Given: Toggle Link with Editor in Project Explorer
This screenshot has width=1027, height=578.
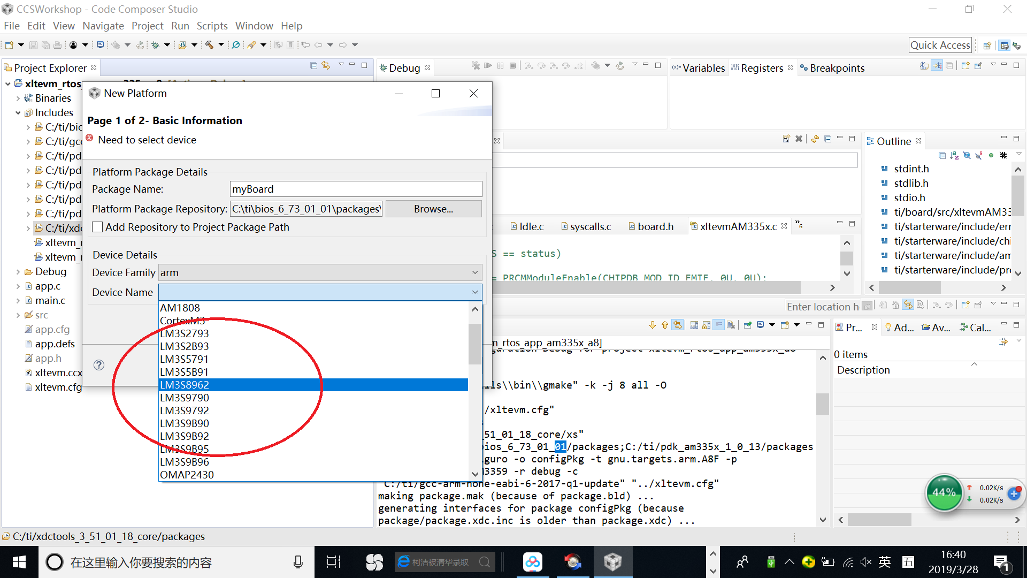Looking at the screenshot, I should (x=326, y=66).
